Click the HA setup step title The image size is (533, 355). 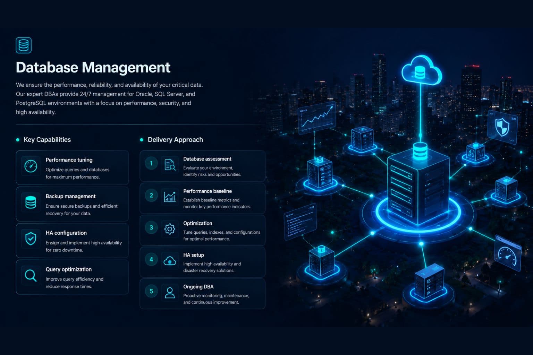point(194,255)
